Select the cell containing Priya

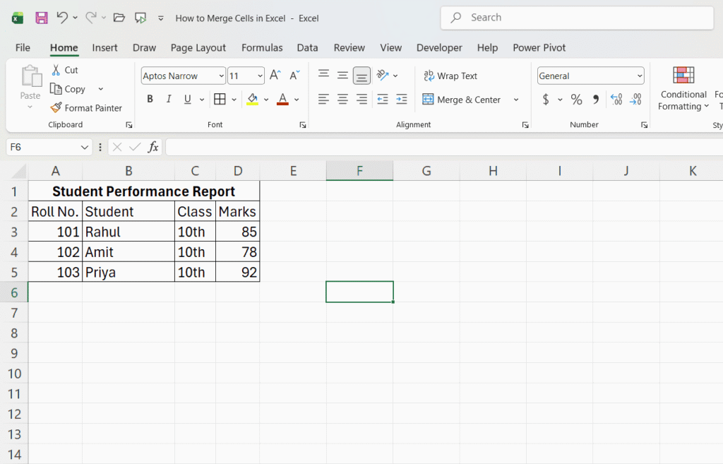[x=129, y=272]
